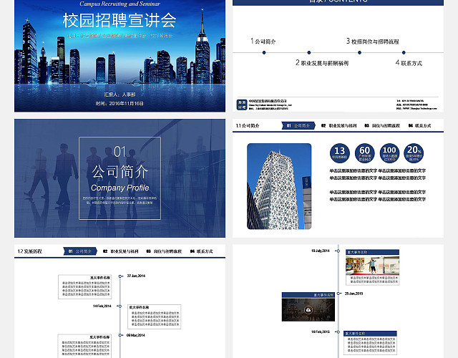
Task: Click the timeline dot under 1 公司简介
Action: coord(264,52)
